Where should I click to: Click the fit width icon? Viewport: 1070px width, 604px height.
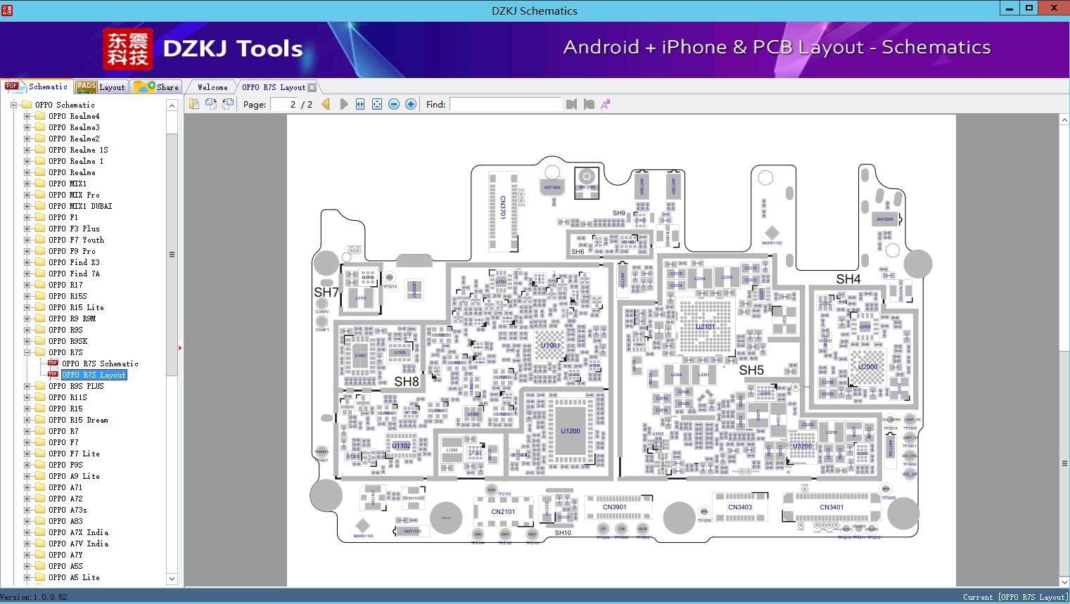click(x=360, y=104)
